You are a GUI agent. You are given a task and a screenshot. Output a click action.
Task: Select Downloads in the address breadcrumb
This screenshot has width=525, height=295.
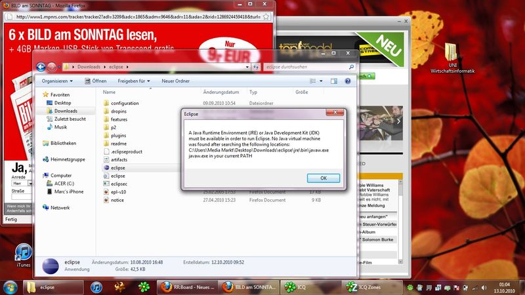coord(89,67)
